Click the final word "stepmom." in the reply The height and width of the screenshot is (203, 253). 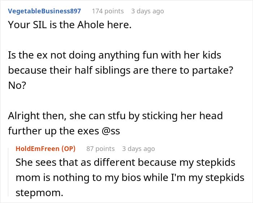click(x=39, y=193)
